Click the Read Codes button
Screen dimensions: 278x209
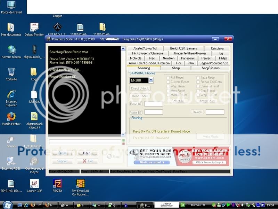coord(140,96)
